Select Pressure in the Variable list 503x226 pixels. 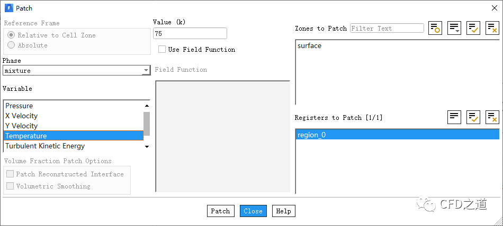coord(20,106)
